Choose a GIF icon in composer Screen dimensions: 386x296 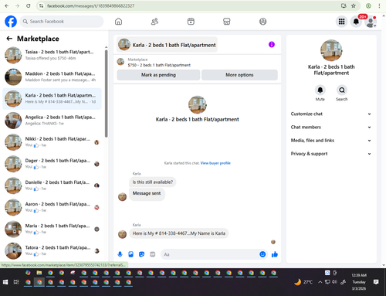(153, 254)
